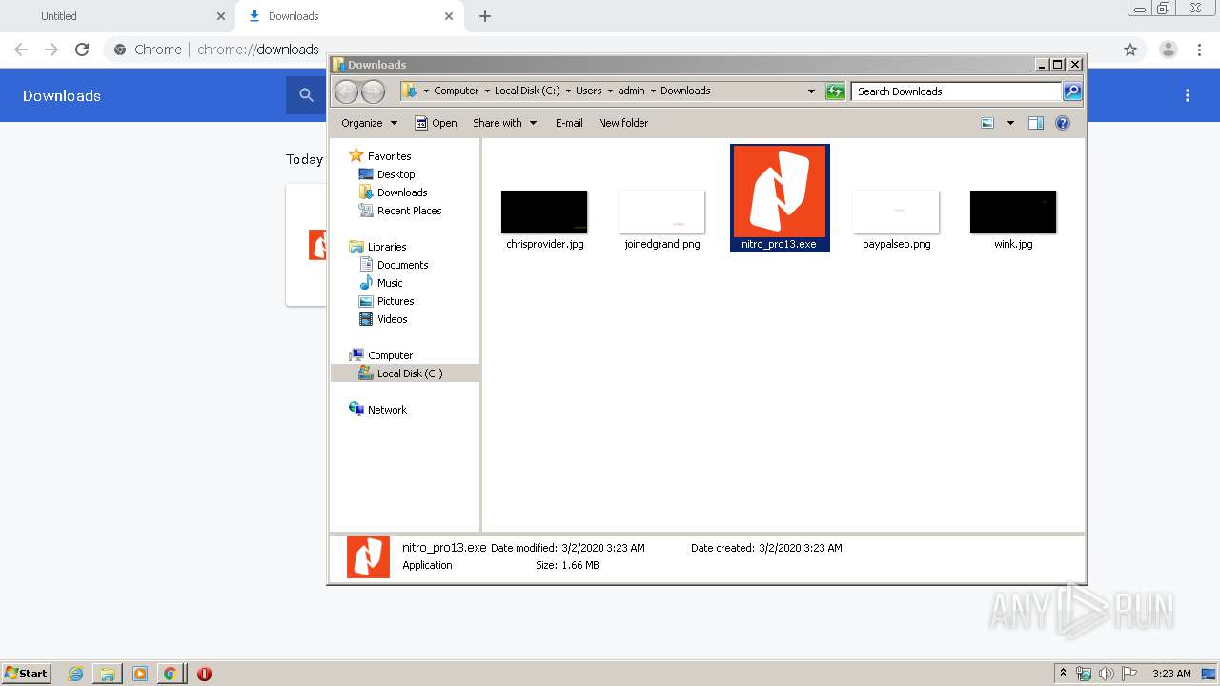The width and height of the screenshot is (1220, 686).
Task: Show hidden icons in the system tray
Action: pos(1063,674)
